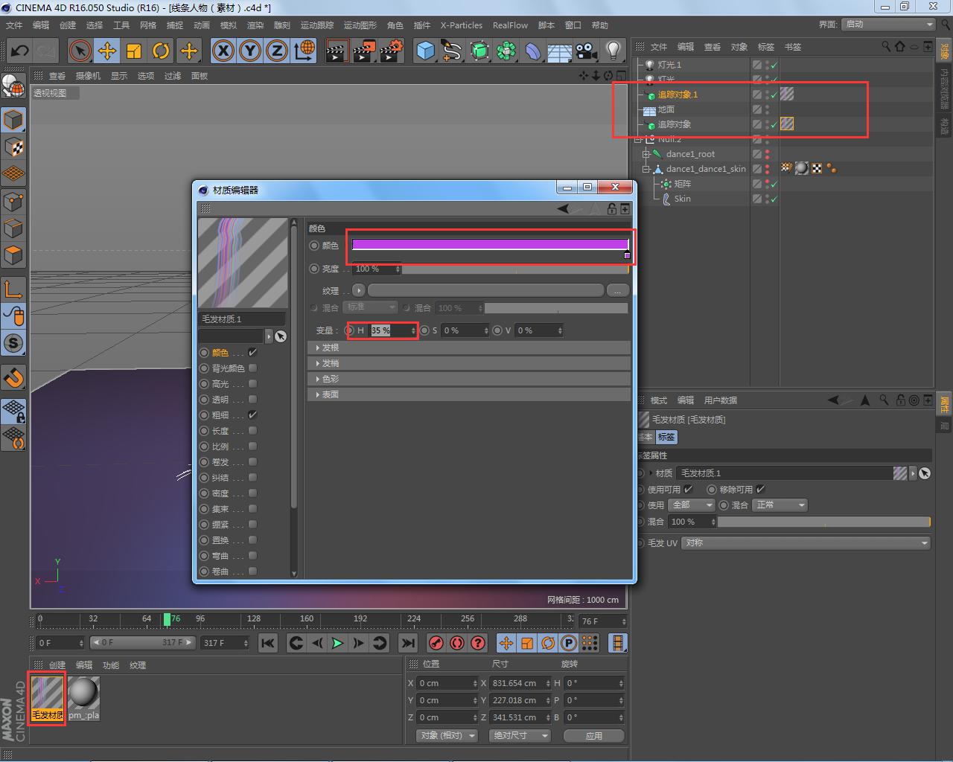Click the cube primitive object icon
Screen dimensions: 953x762
point(425,51)
